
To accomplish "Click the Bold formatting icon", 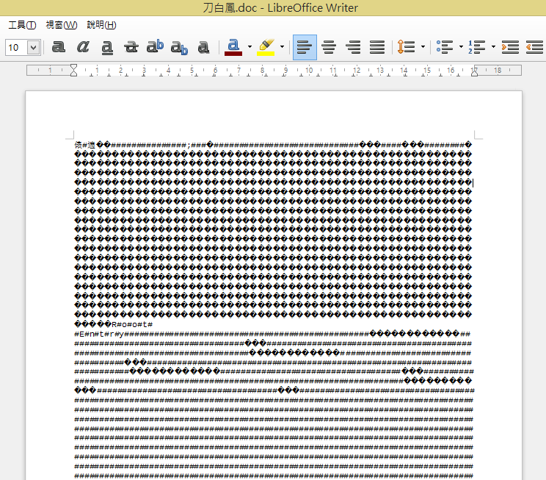I will pos(59,47).
